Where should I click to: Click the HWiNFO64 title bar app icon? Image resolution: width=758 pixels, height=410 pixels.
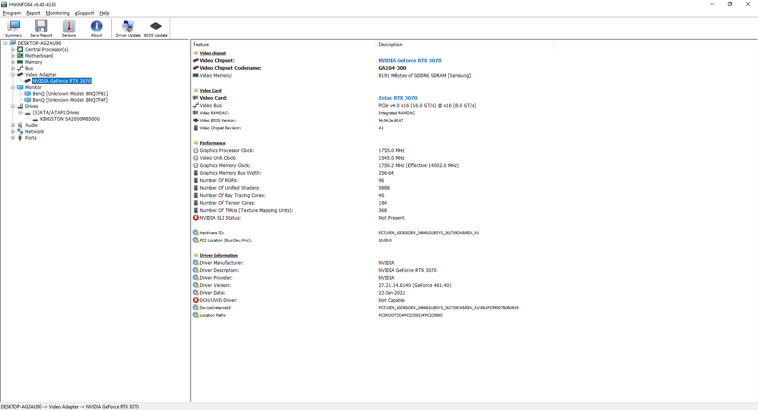coord(4,4)
